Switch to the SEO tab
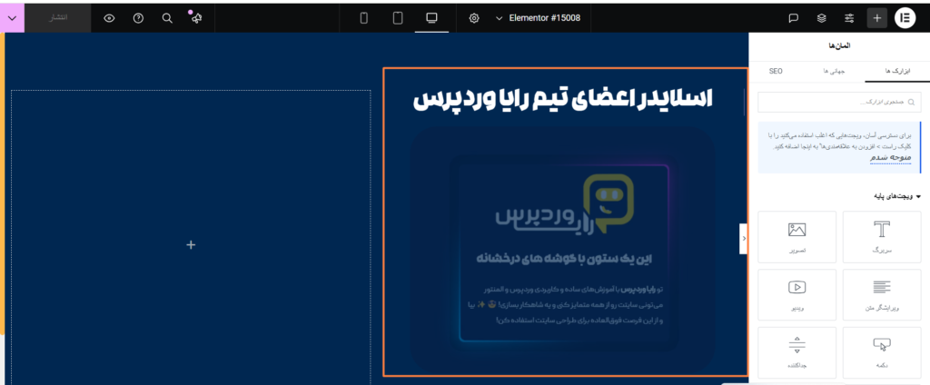This screenshot has height=385, width=930. point(777,70)
